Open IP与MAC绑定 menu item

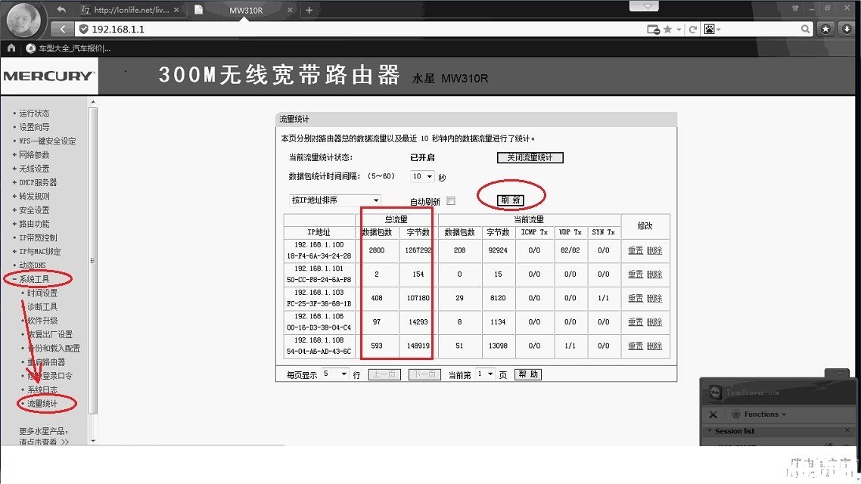(x=39, y=251)
